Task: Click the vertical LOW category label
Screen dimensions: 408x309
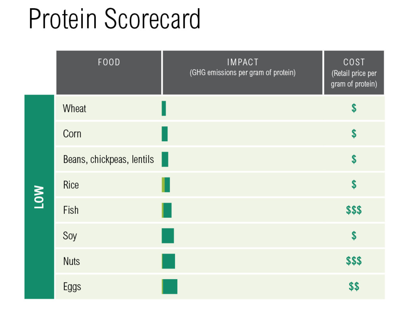Action: pos(39,197)
